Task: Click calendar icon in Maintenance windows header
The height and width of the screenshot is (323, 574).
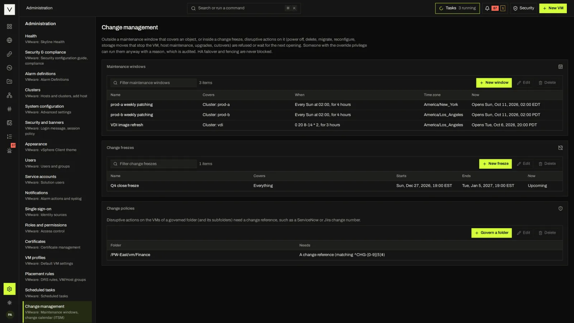Action: [x=560, y=67]
